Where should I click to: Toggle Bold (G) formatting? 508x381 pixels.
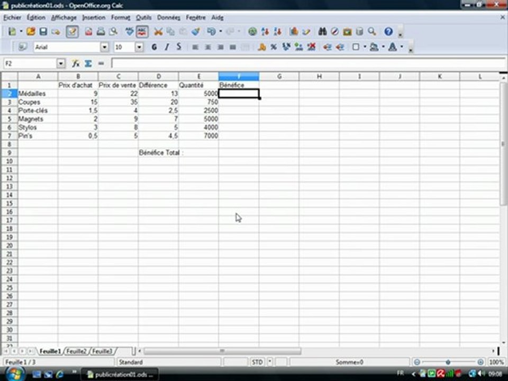[x=154, y=47]
